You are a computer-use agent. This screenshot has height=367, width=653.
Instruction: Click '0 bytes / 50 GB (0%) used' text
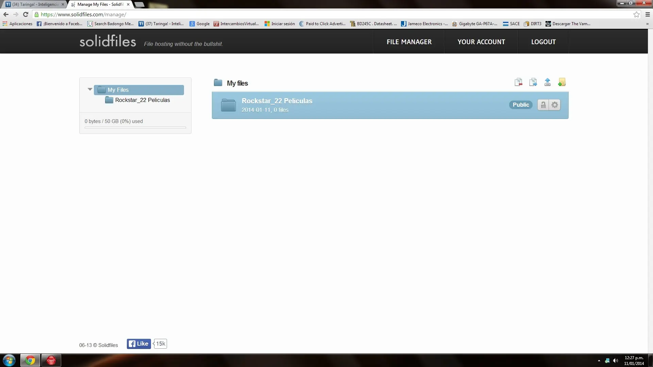114,121
